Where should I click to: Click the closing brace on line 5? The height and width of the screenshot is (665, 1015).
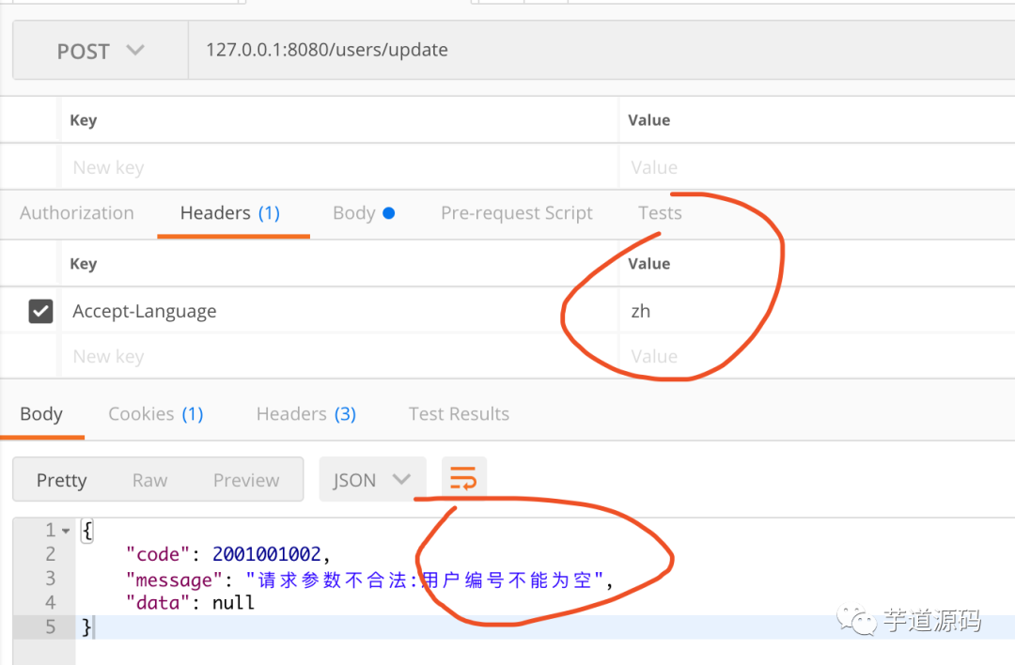point(86,626)
